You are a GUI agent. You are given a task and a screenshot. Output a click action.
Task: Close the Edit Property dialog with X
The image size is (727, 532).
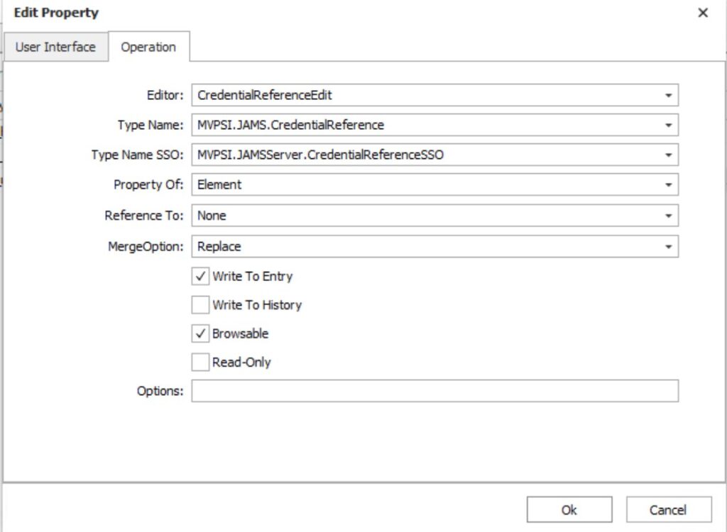(x=703, y=13)
